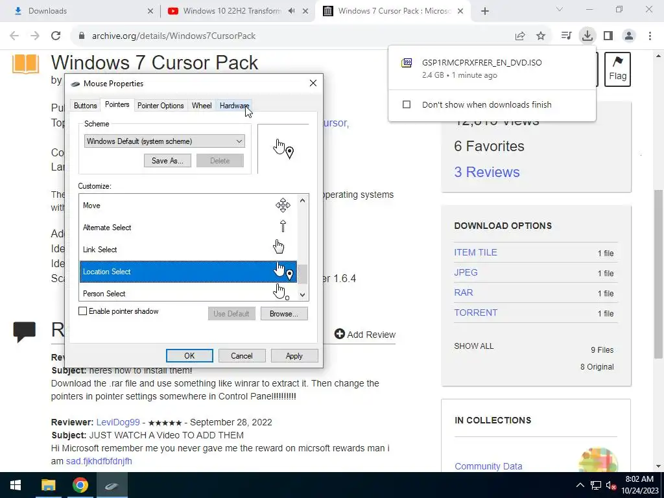664x498 pixels.
Task: Check Don't show when downloads finish
Action: coord(407,104)
